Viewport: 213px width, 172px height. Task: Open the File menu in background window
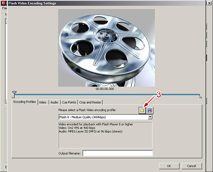tap(4, 8)
